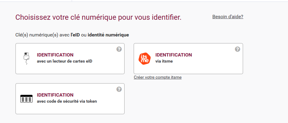Select IDENTIFICATION title above "via itsme"
The image size is (288, 123).
173,55
